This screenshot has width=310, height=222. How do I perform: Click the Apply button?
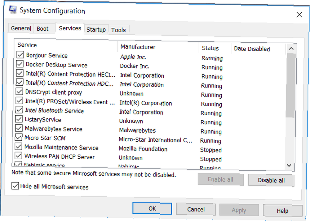239,210
